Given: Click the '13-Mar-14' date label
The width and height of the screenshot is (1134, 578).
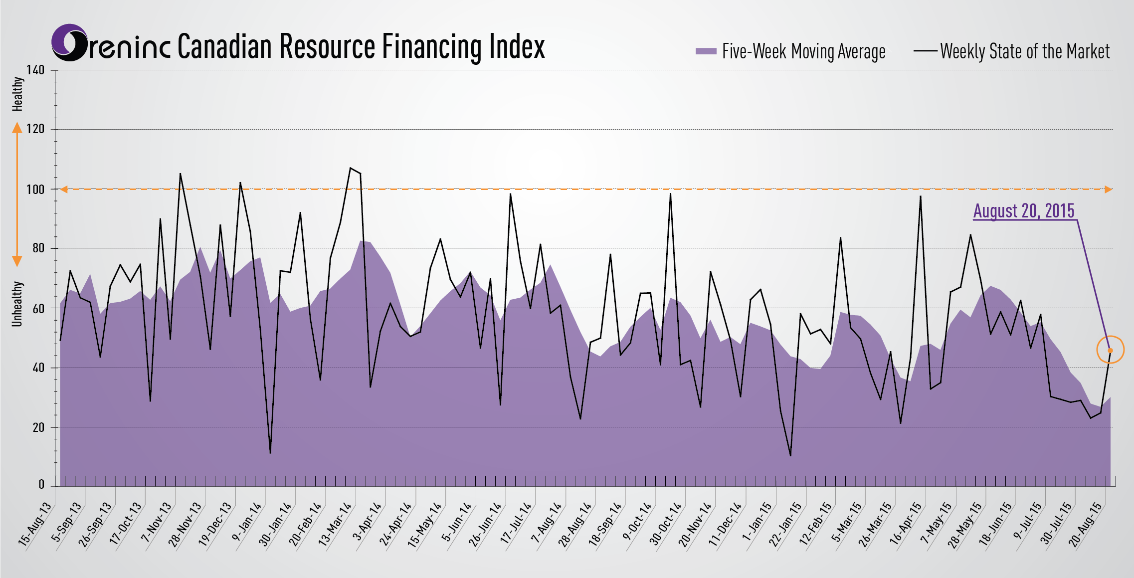Looking at the screenshot, I should pyautogui.click(x=335, y=524).
